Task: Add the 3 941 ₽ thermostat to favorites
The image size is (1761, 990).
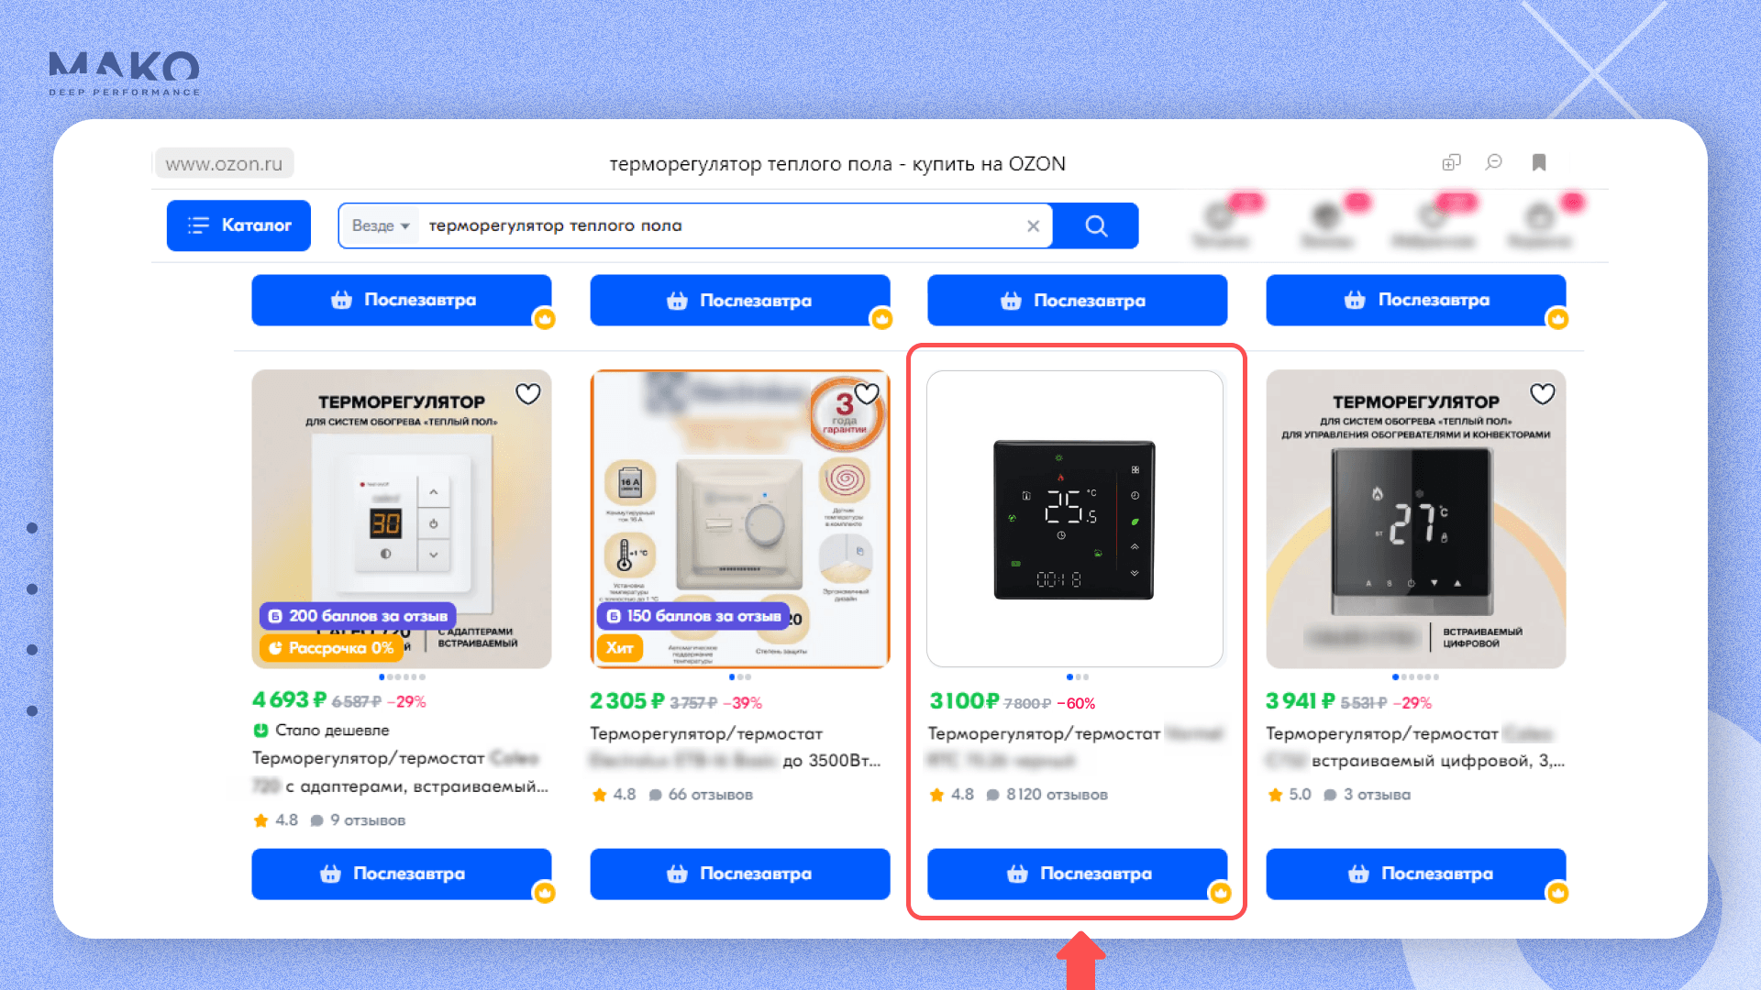Action: (1543, 394)
